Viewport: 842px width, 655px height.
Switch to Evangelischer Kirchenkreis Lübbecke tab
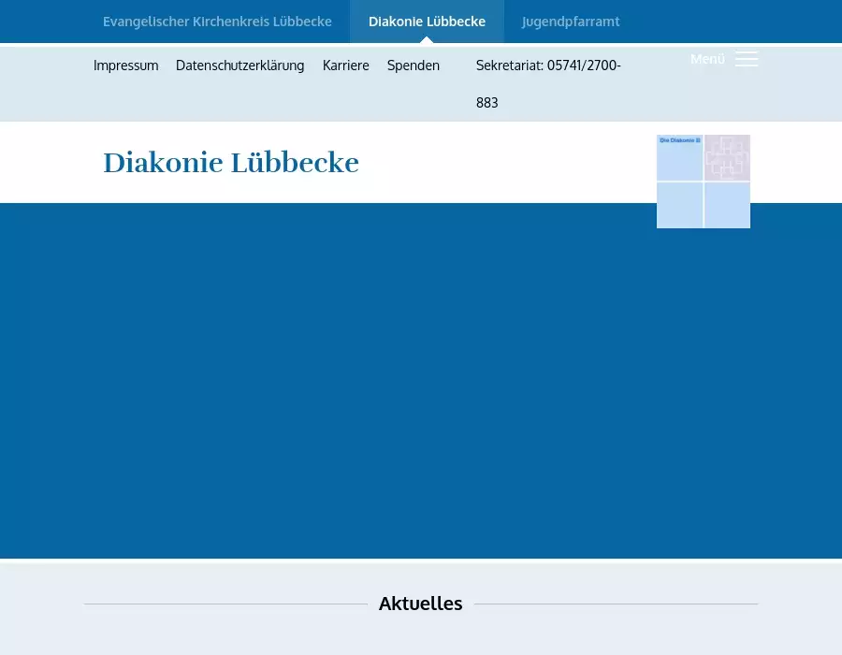pyautogui.click(x=217, y=22)
